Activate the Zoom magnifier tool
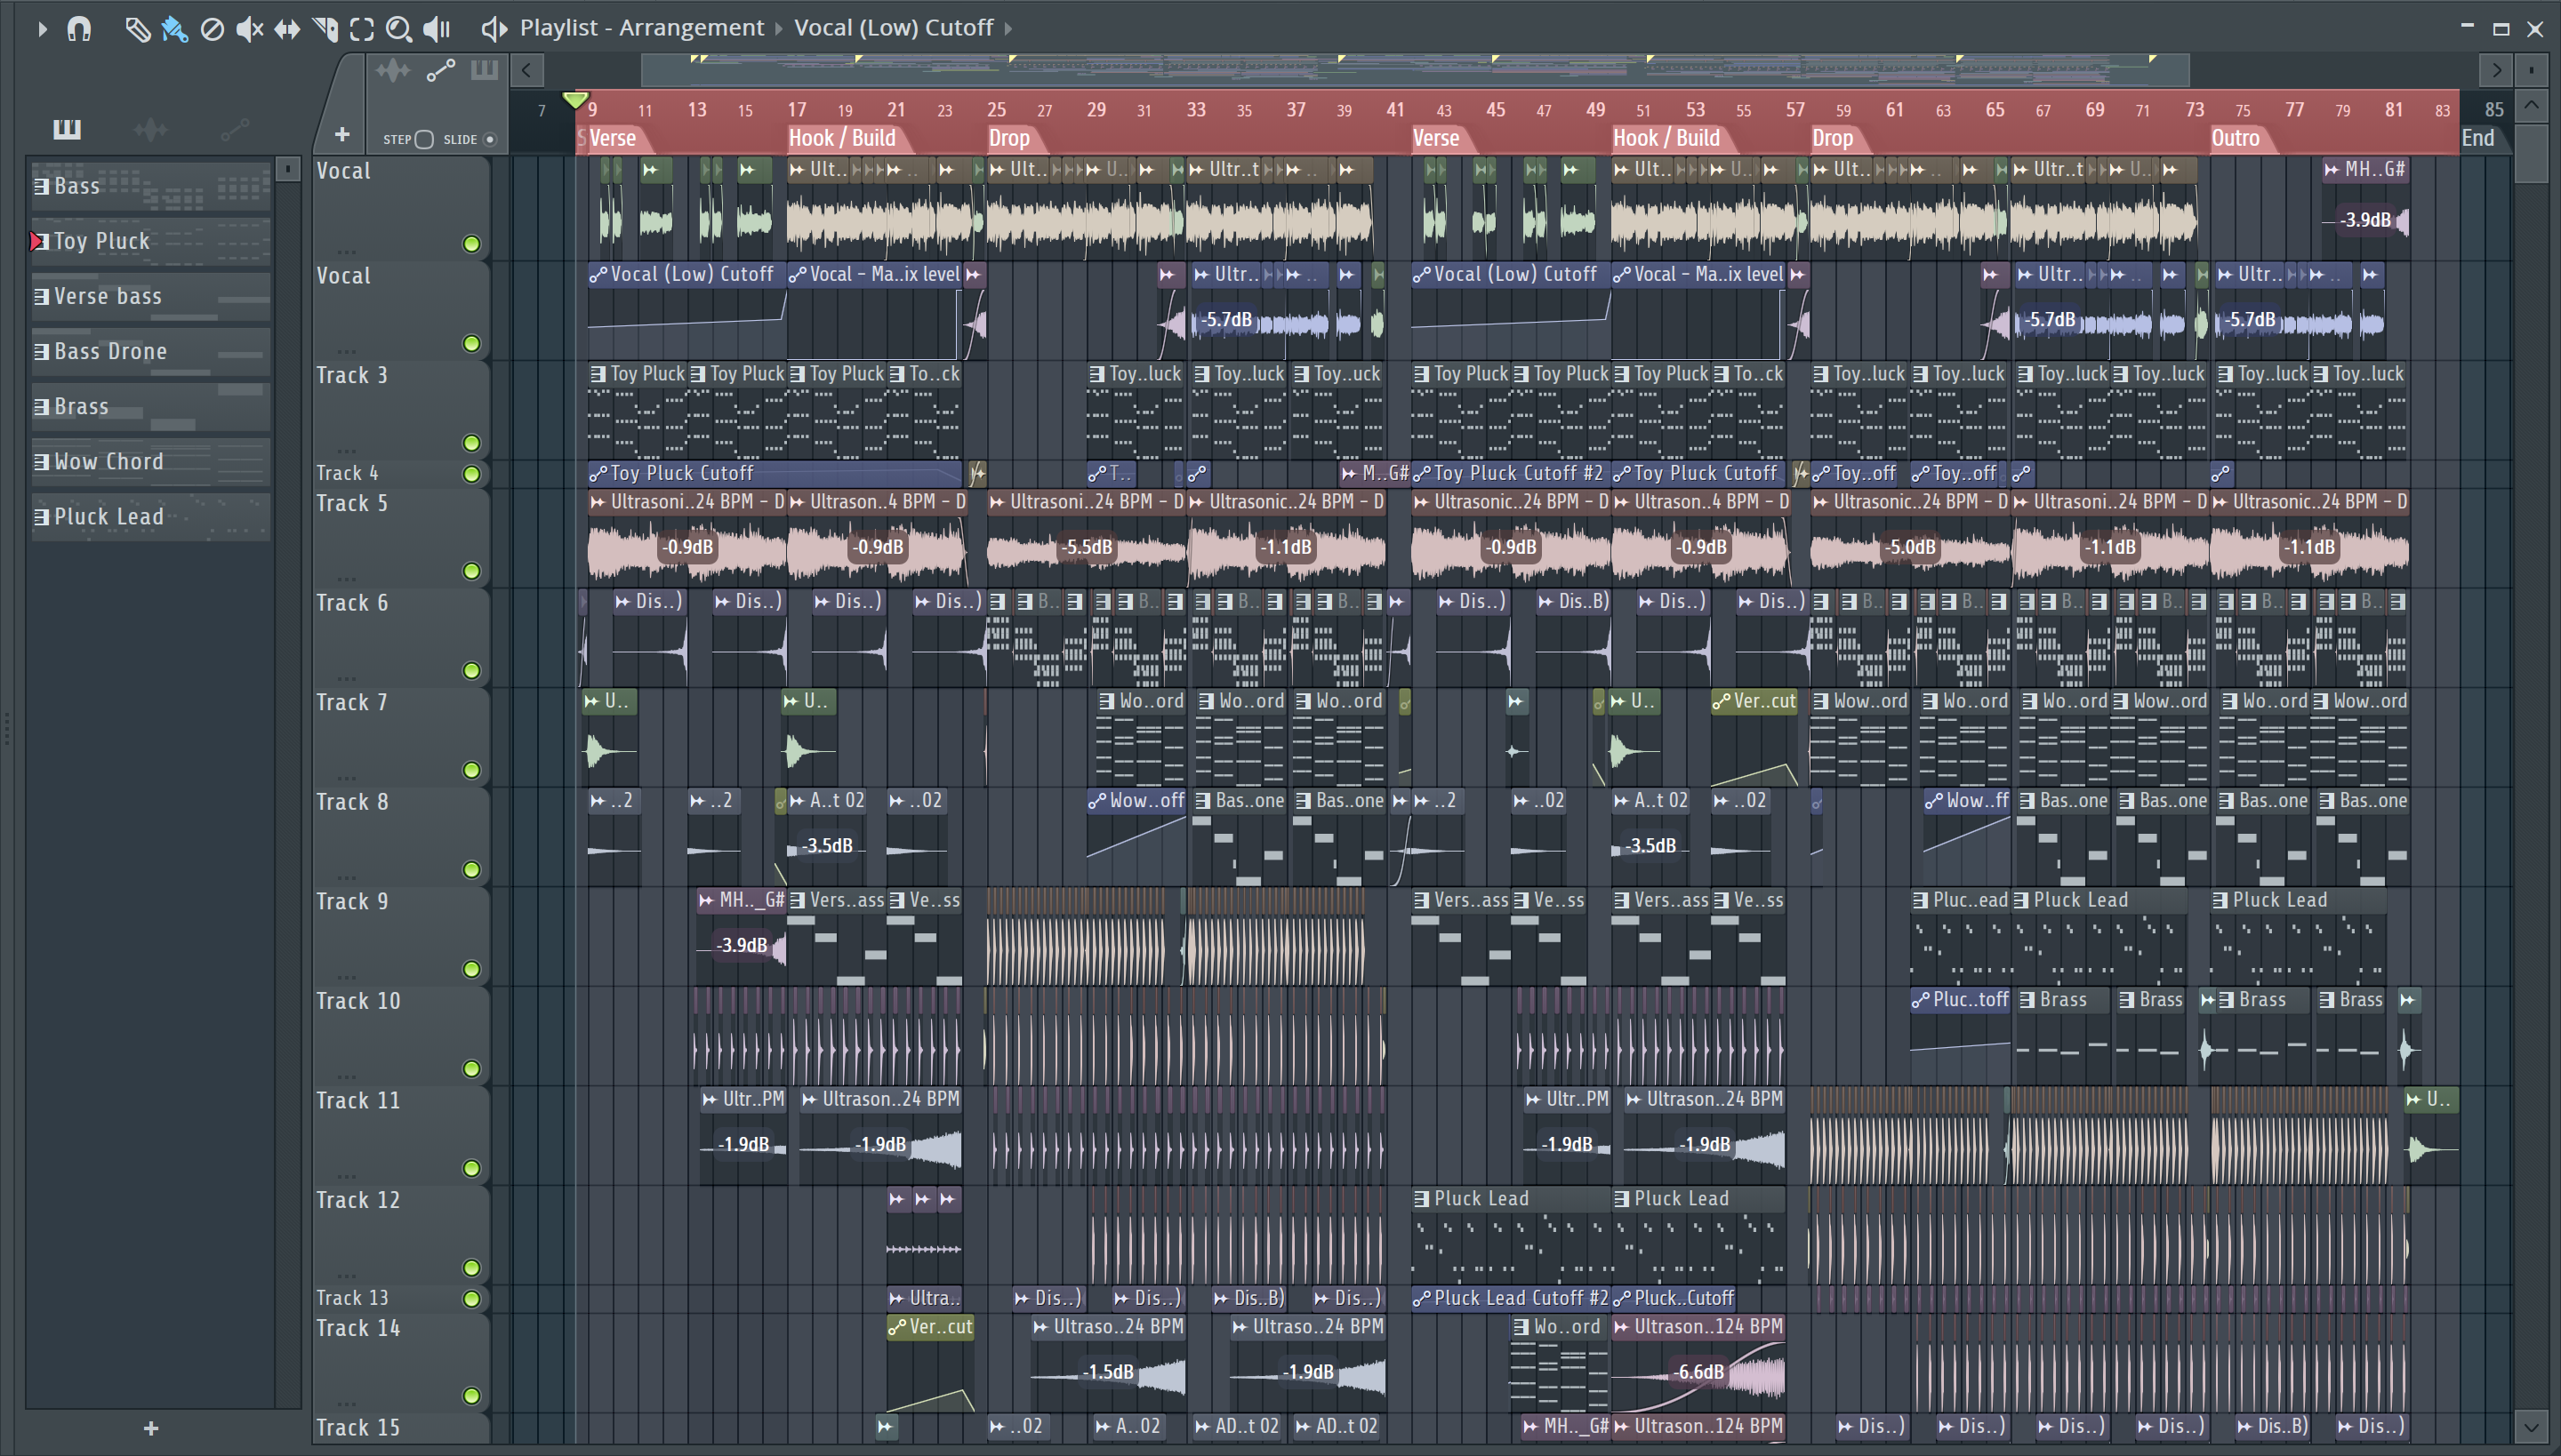2561x1456 pixels. click(399, 29)
